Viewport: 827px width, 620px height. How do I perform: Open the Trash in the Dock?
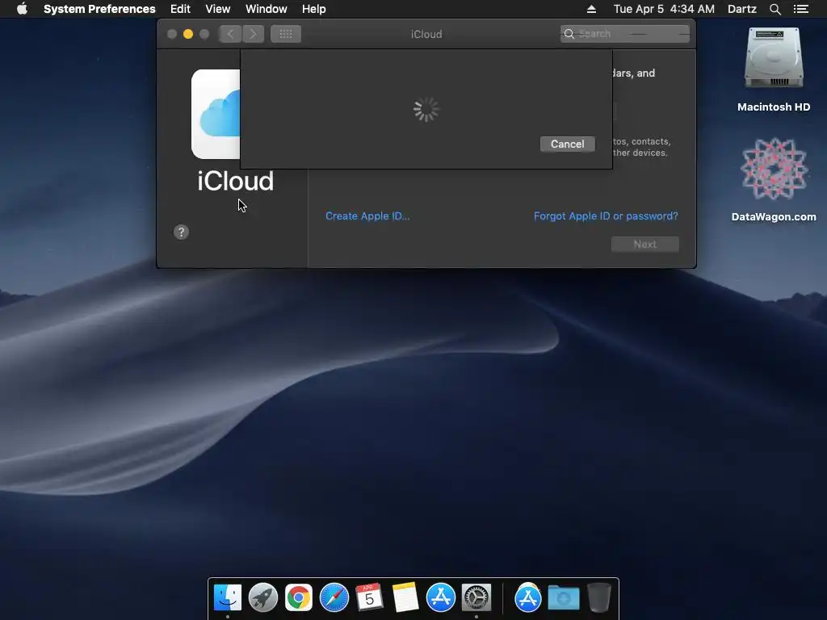pyautogui.click(x=599, y=597)
